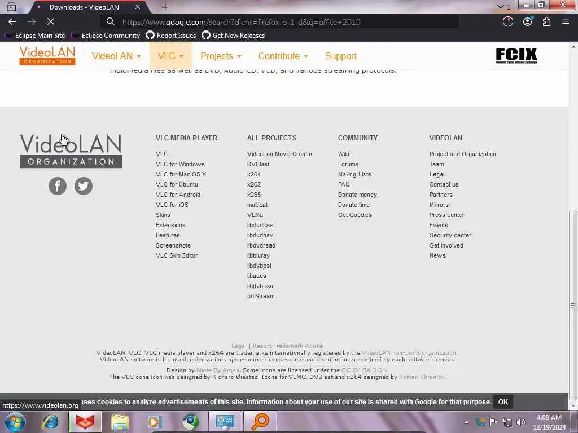The width and height of the screenshot is (578, 433).
Task: Open Get New Releases bookmark
Action: click(x=233, y=36)
